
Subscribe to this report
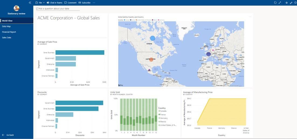[x=84, y=3]
